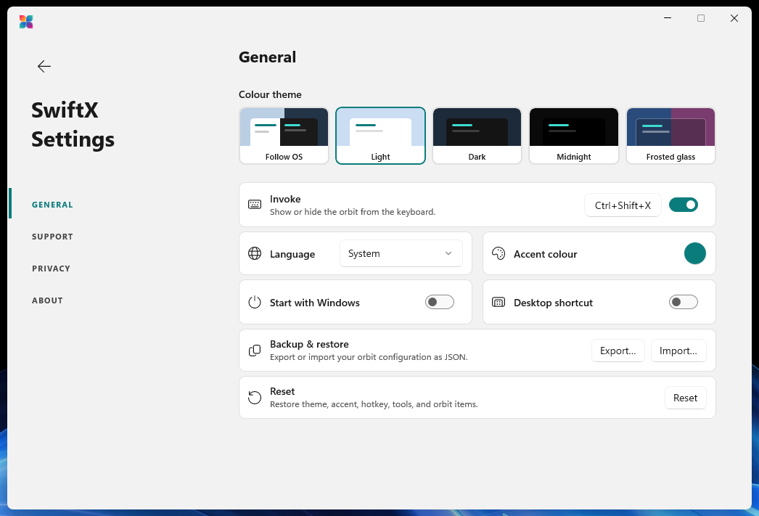
Task: Click the Export... button
Action: (x=618, y=351)
